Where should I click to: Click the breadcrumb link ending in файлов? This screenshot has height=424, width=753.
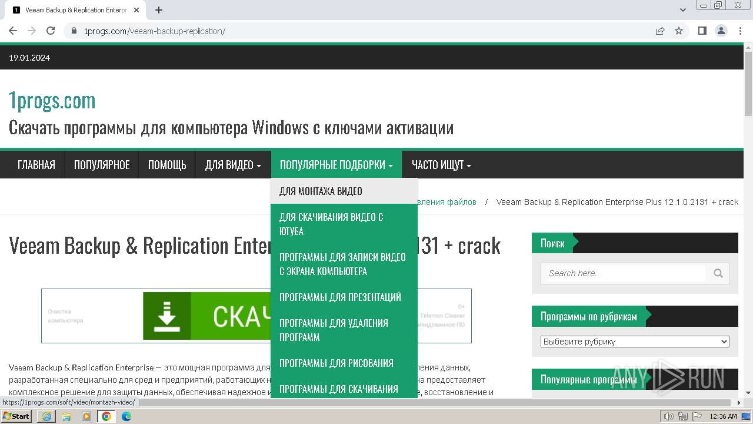[x=447, y=202]
